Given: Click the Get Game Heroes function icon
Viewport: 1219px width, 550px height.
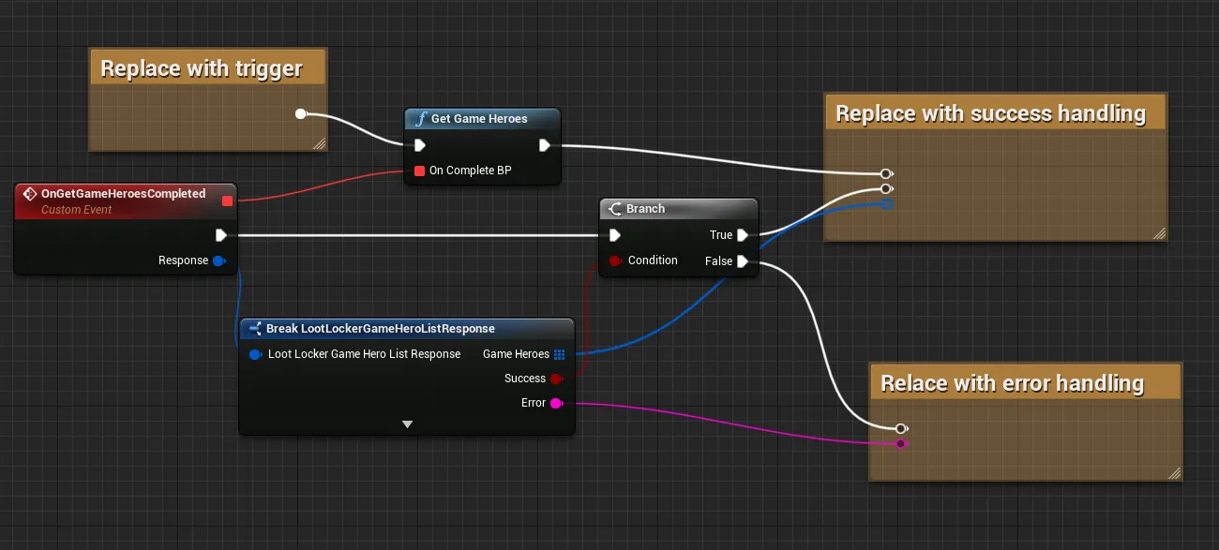Looking at the screenshot, I should pos(421,119).
